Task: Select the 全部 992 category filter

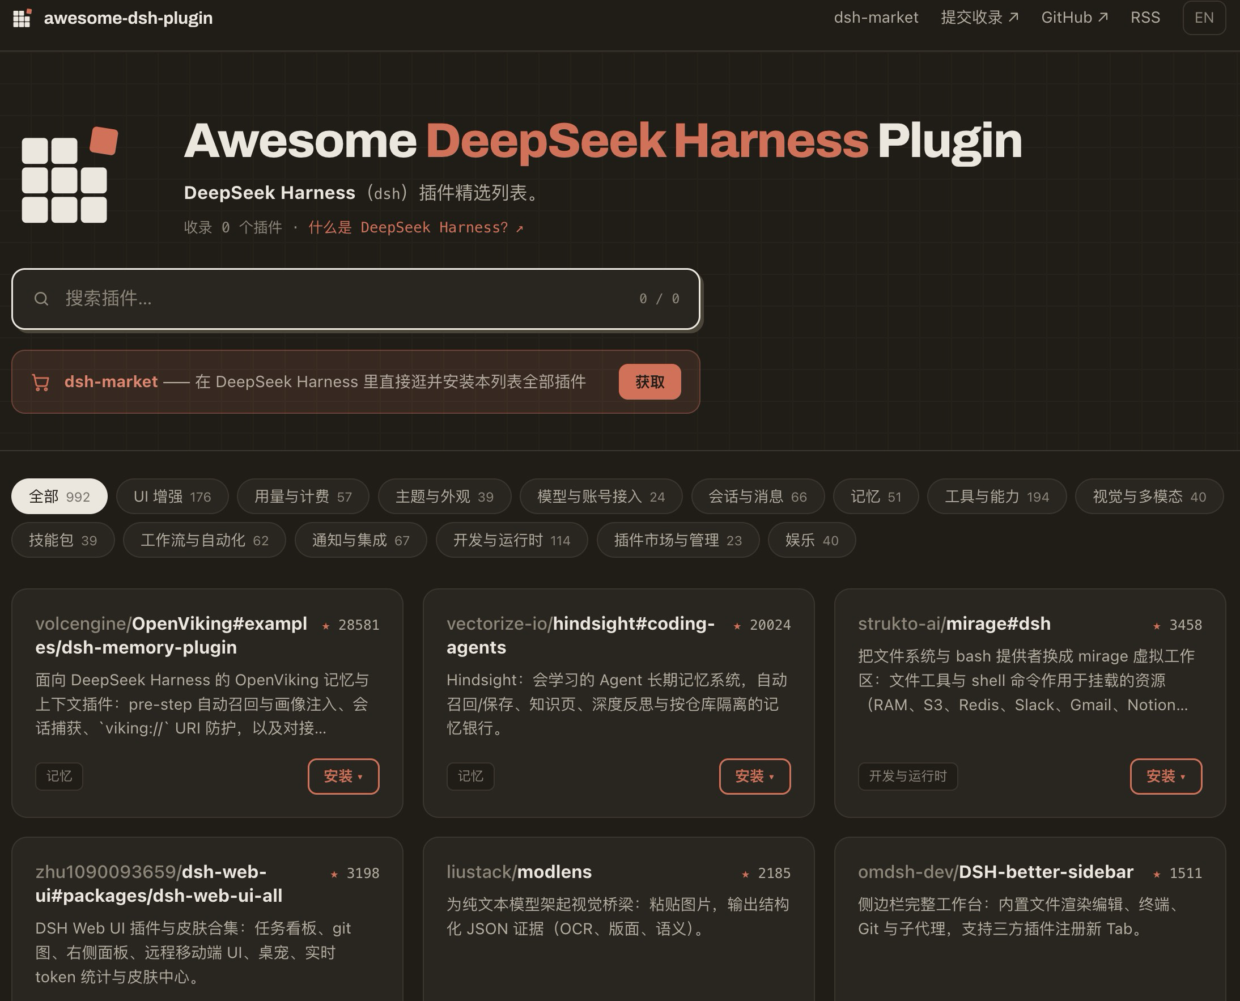Action: pyautogui.click(x=60, y=497)
